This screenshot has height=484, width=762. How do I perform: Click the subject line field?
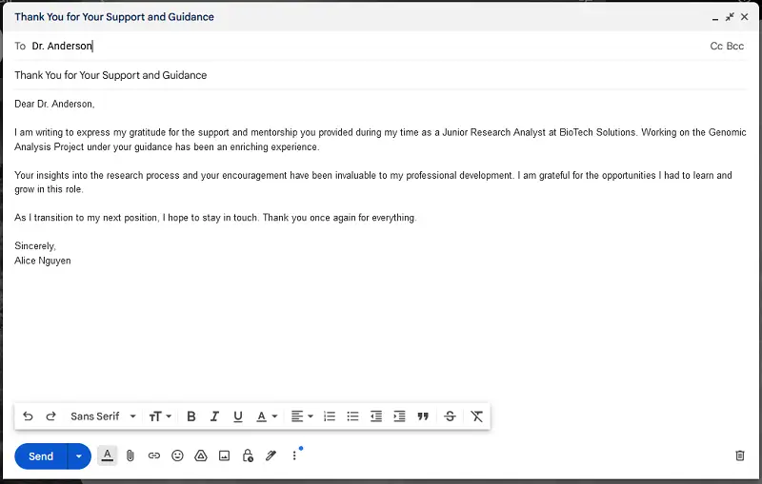pyautogui.click(x=380, y=75)
